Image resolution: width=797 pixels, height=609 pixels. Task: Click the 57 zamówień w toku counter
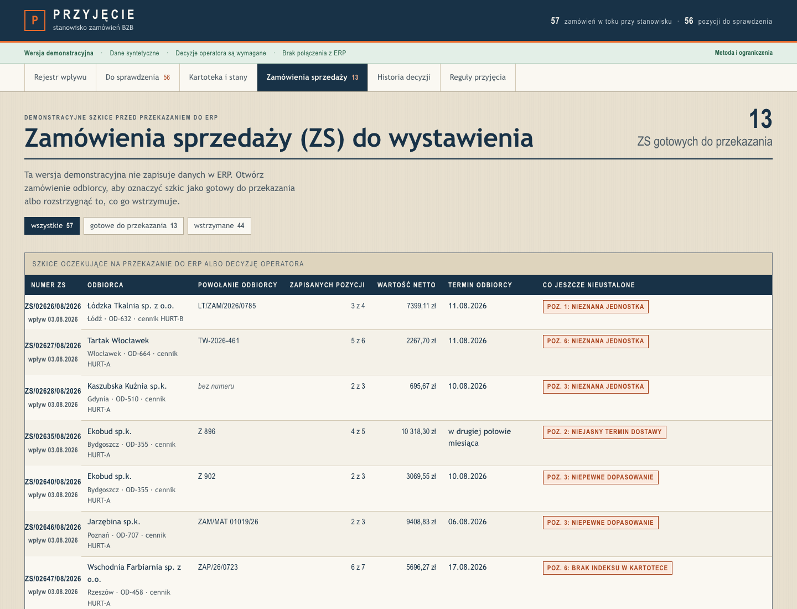pyautogui.click(x=611, y=21)
